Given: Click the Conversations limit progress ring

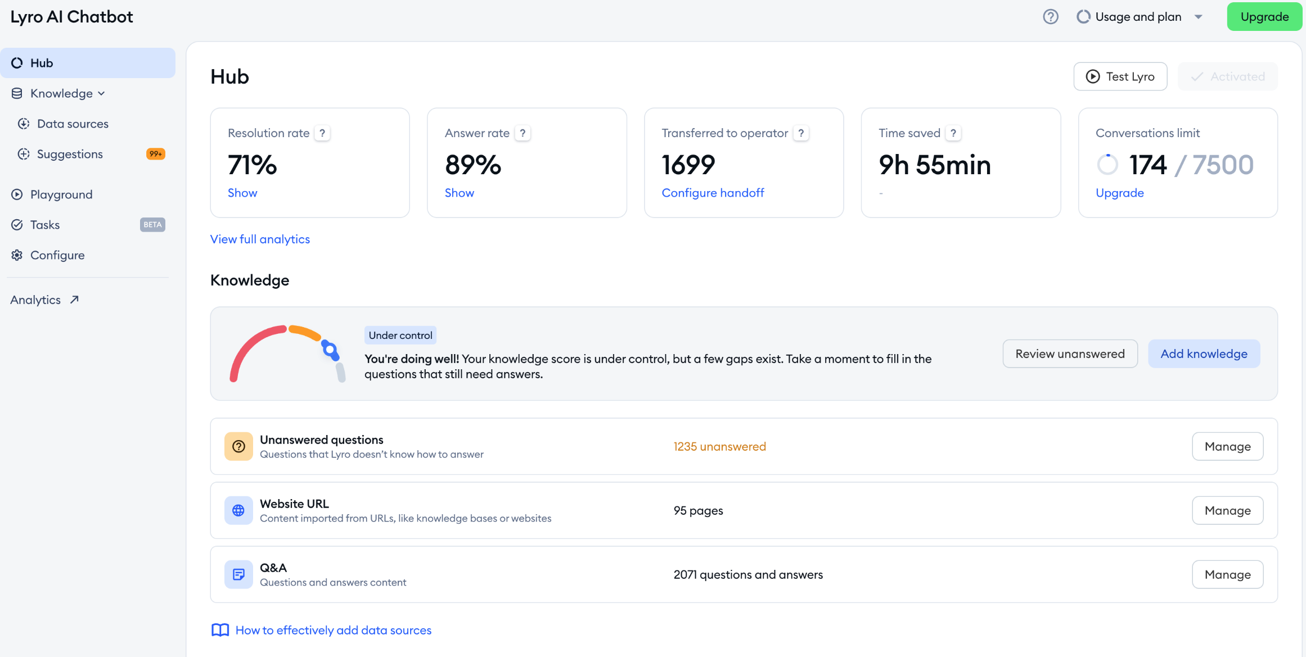Looking at the screenshot, I should pyautogui.click(x=1107, y=165).
